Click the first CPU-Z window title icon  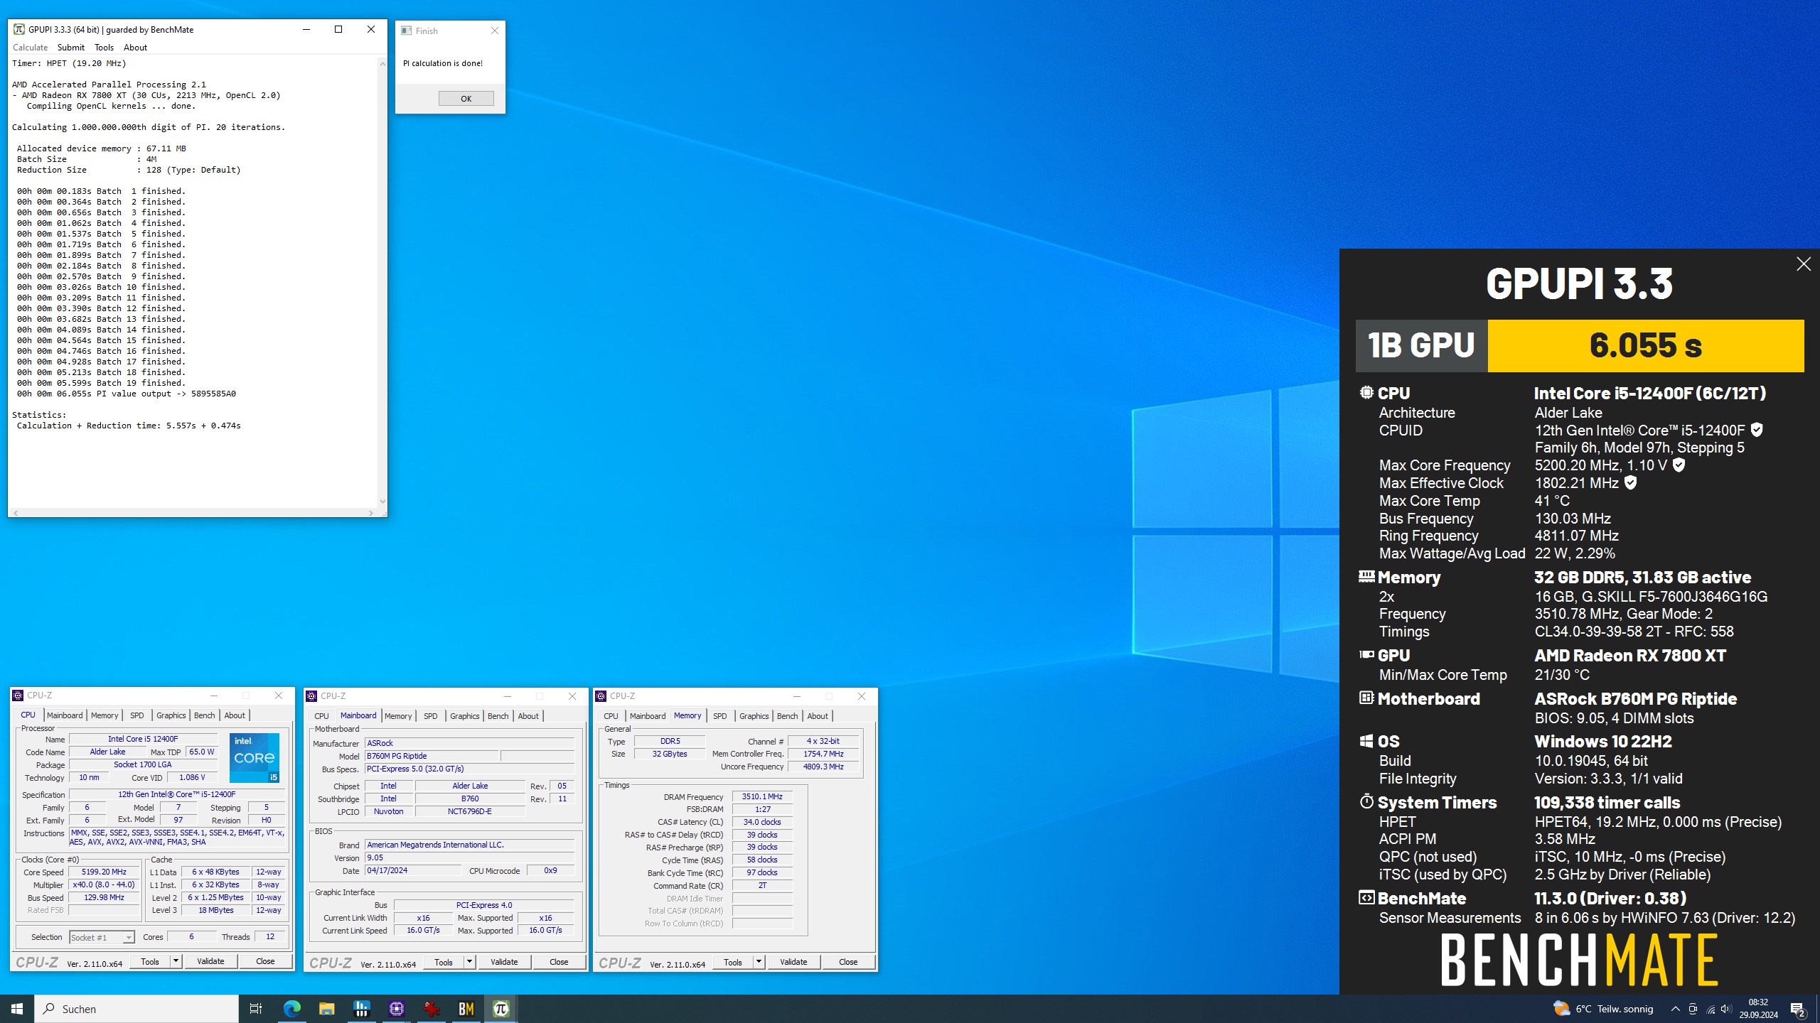[18, 695]
